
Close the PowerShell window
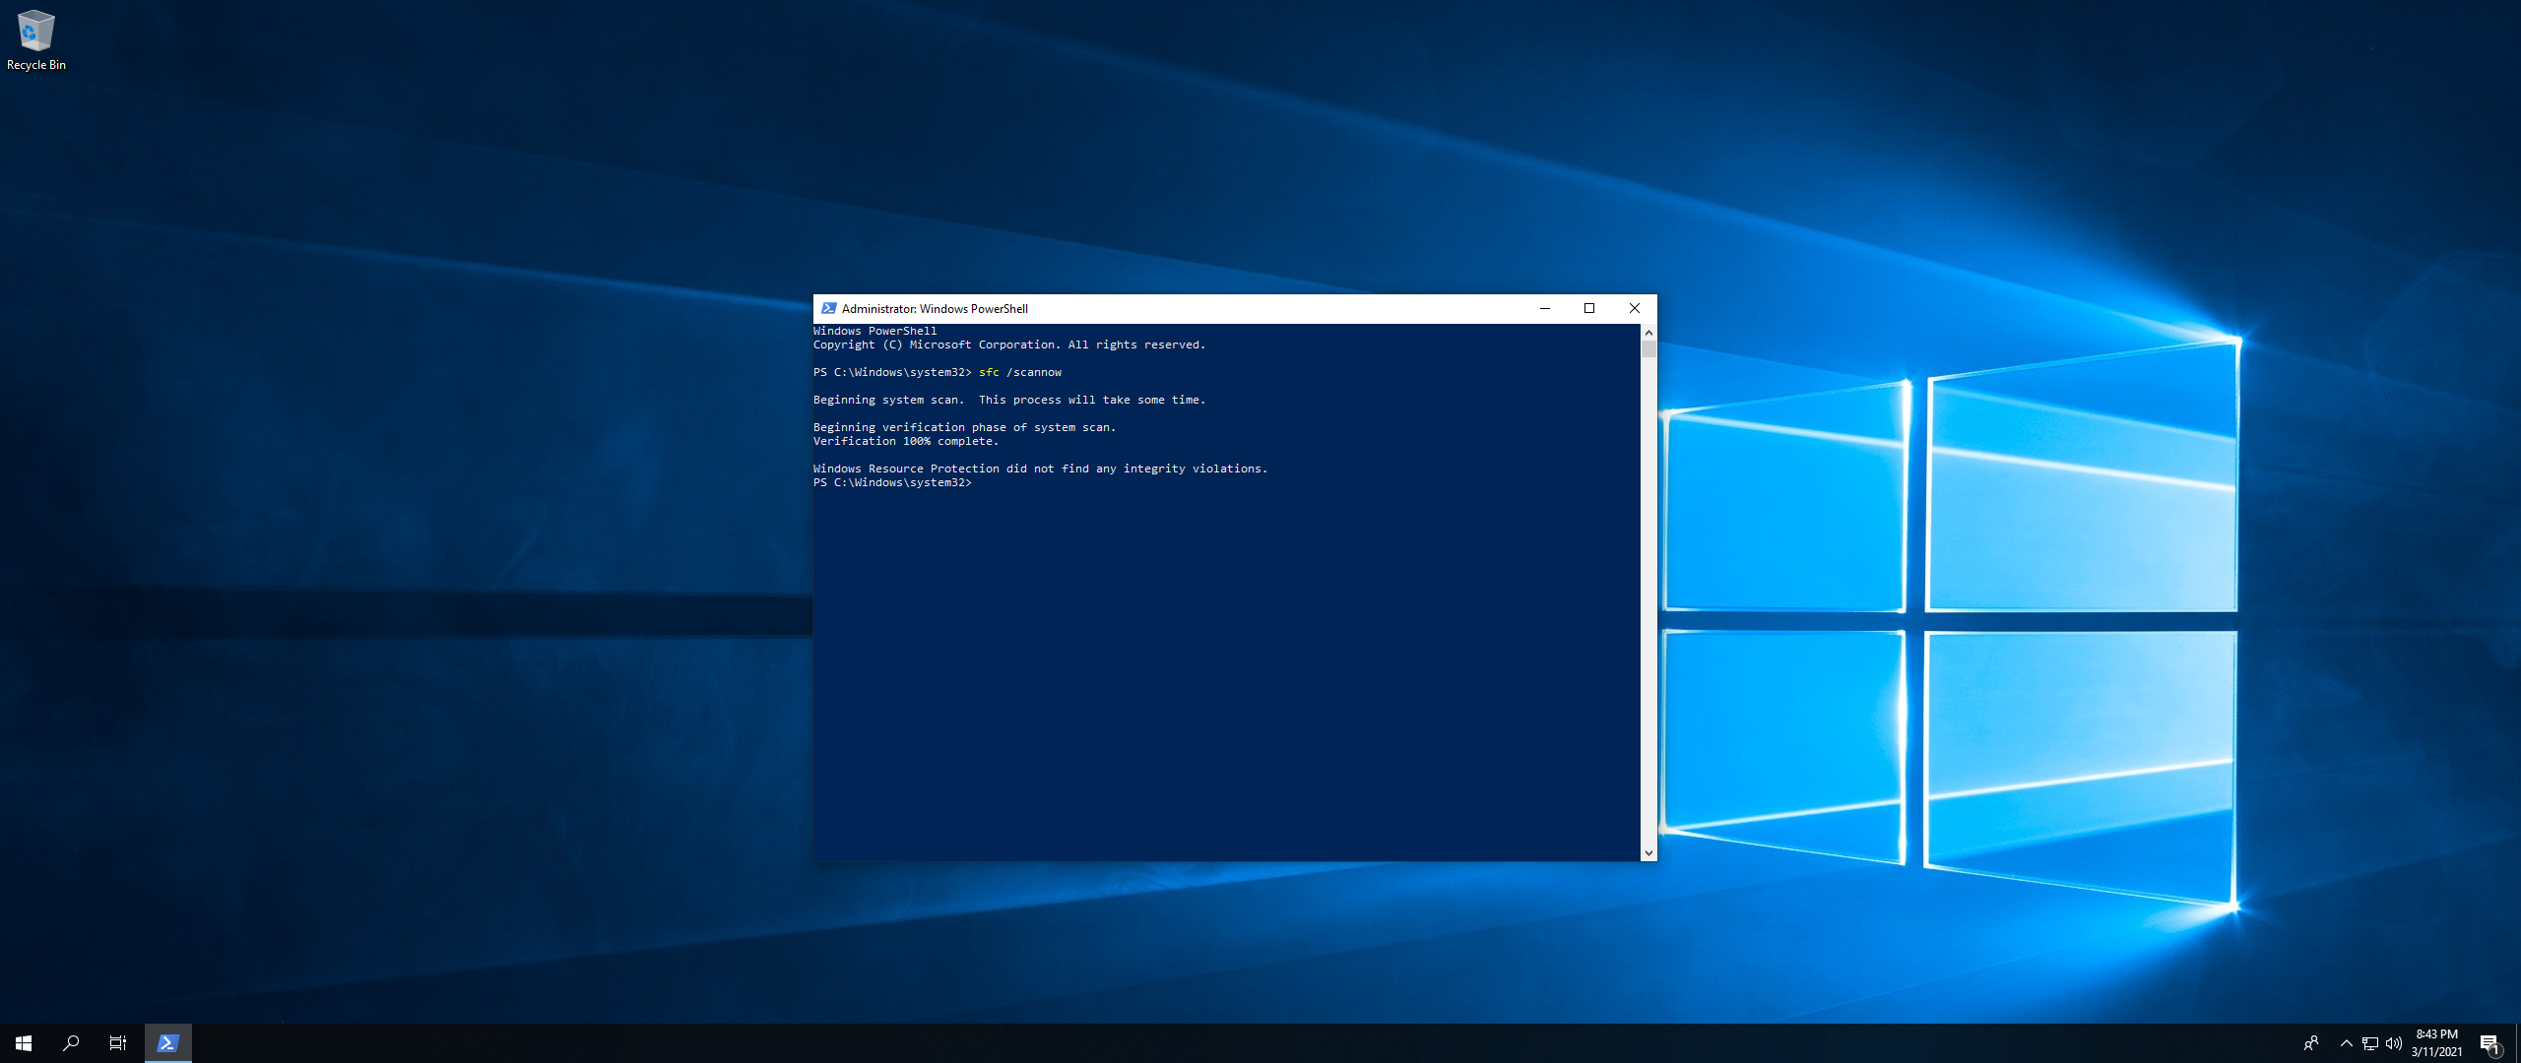1635,308
